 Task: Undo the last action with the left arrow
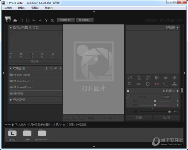pos(34,20)
